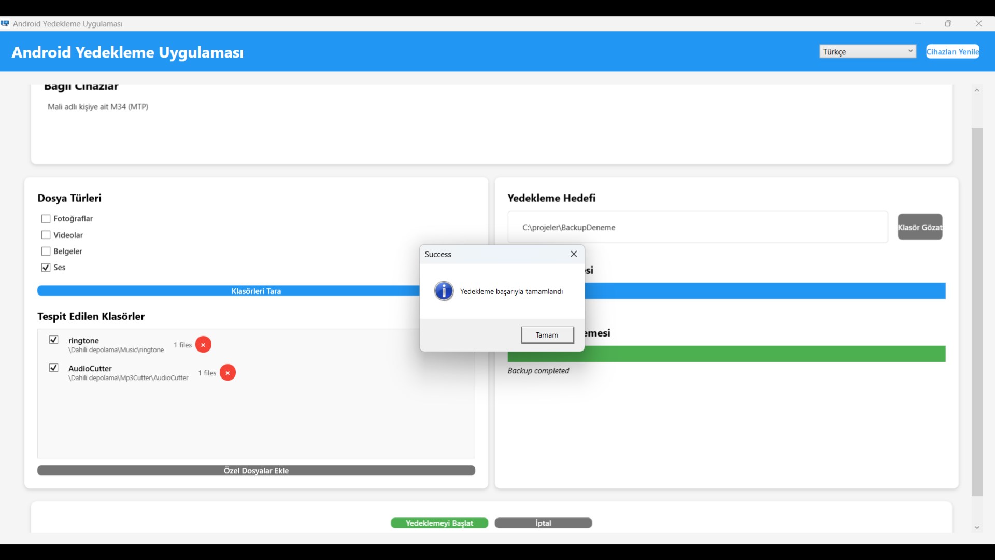The image size is (995, 560).
Task: Deselect the ringtone folder checkbox
Action: coord(54,340)
